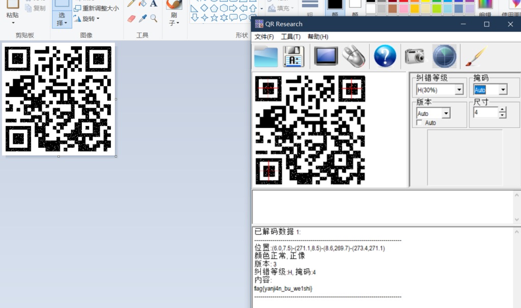The width and height of the screenshot is (521, 308).
Task: Choose the rounded rectangular callout shape in Paint
Action: [x=234, y=18]
